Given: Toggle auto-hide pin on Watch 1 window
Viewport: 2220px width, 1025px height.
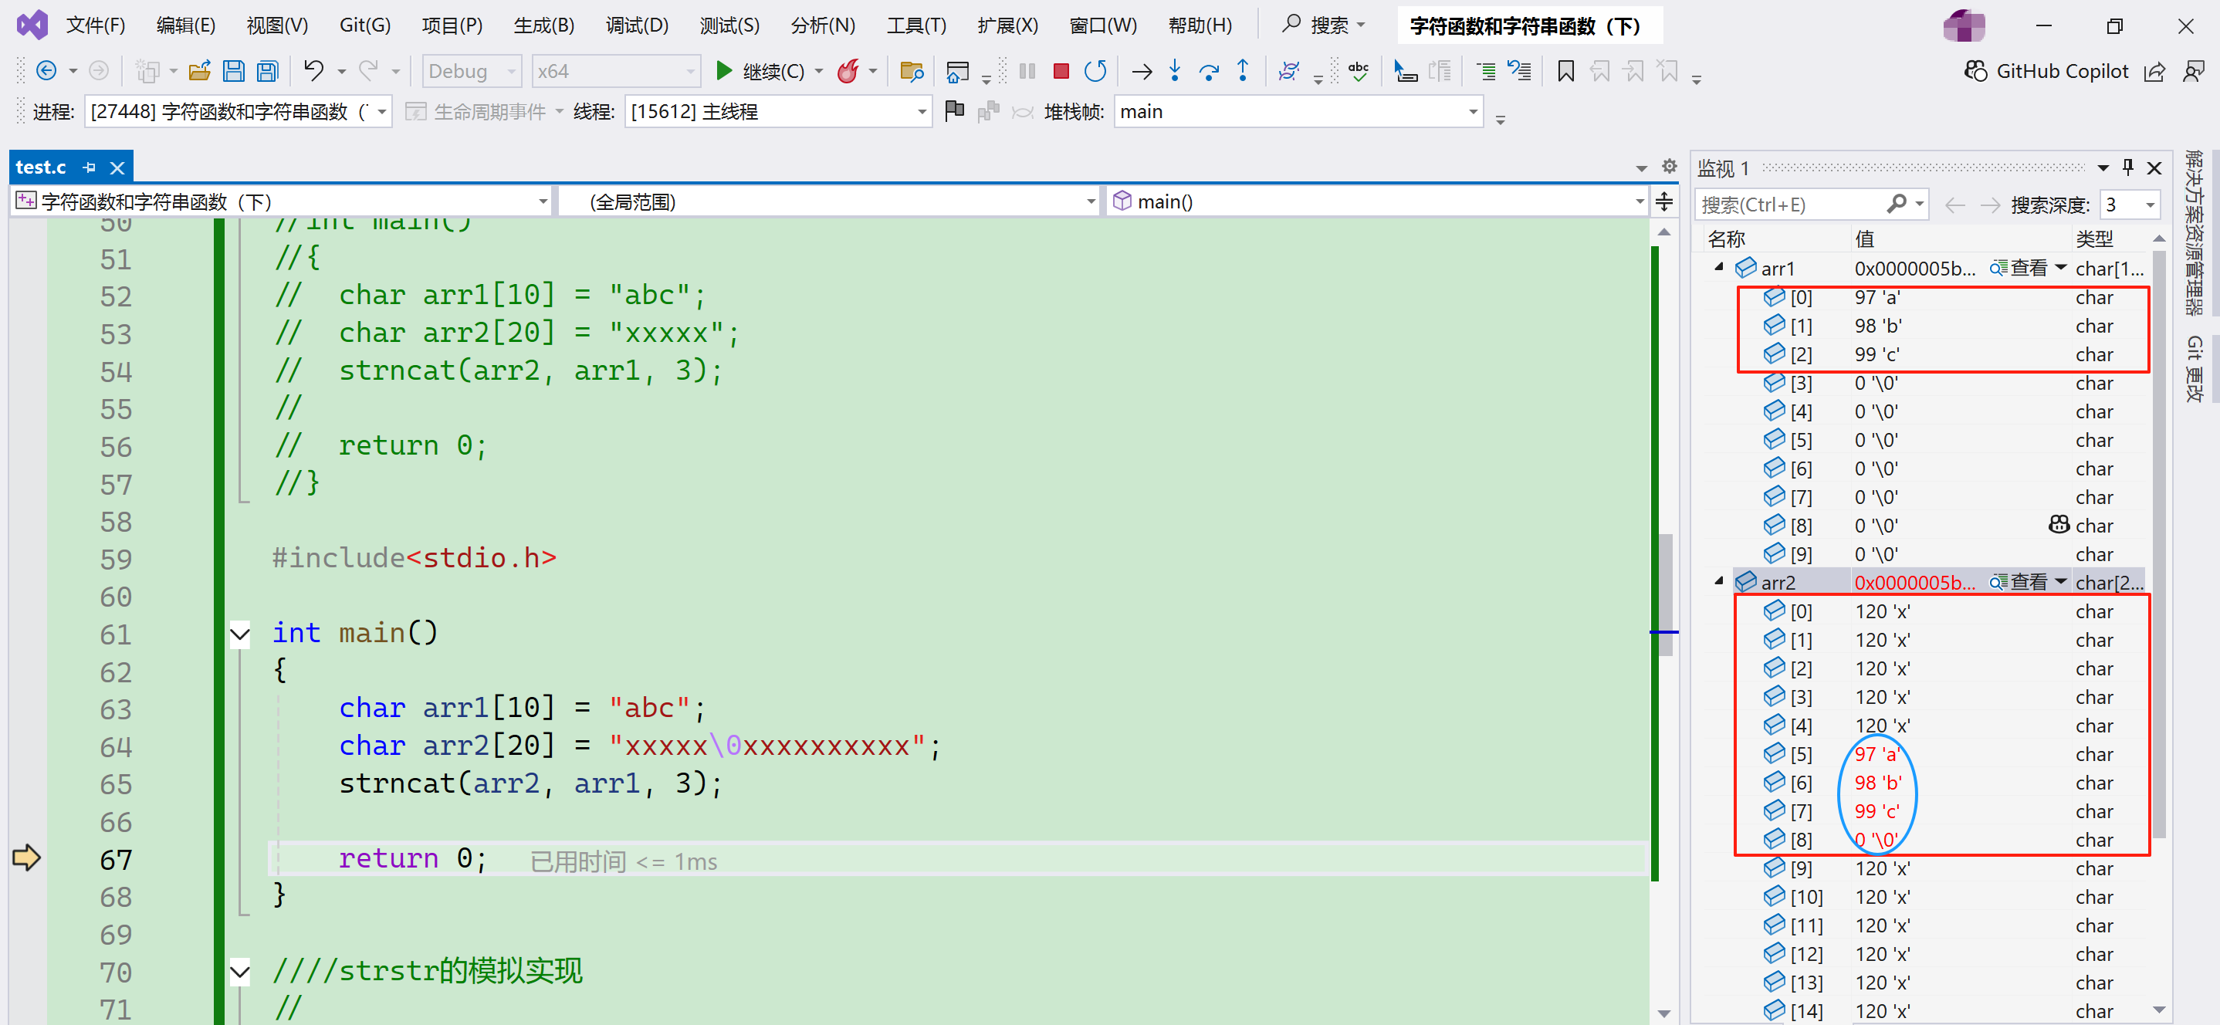Looking at the screenshot, I should (2128, 167).
